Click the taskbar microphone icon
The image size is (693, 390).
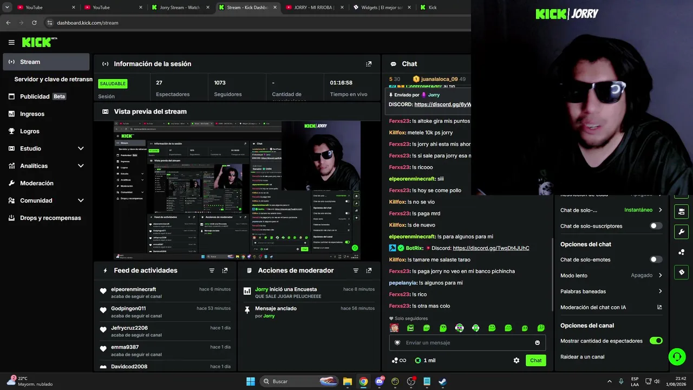621,381
